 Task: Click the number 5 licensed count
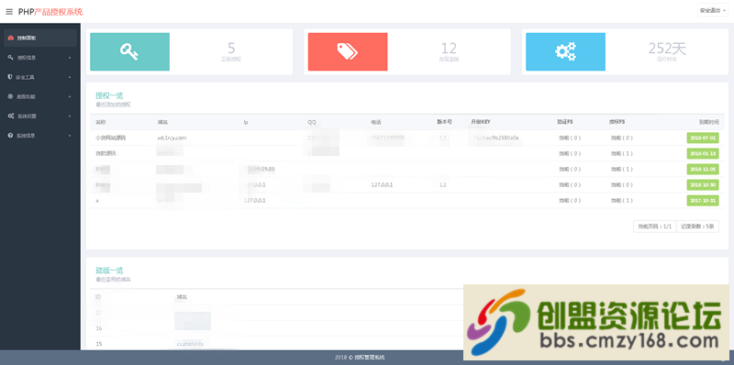click(231, 48)
